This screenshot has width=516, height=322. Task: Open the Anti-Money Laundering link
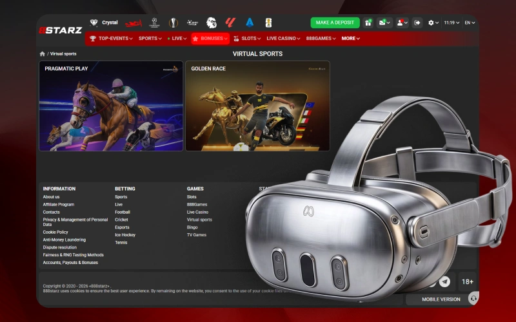pos(64,240)
